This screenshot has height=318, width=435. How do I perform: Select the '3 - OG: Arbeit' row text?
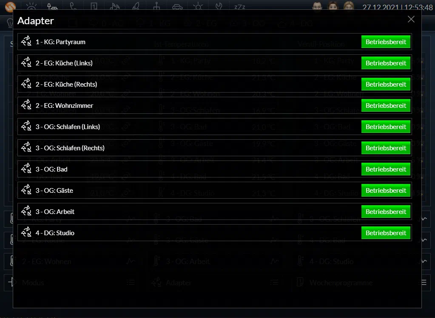pos(55,211)
